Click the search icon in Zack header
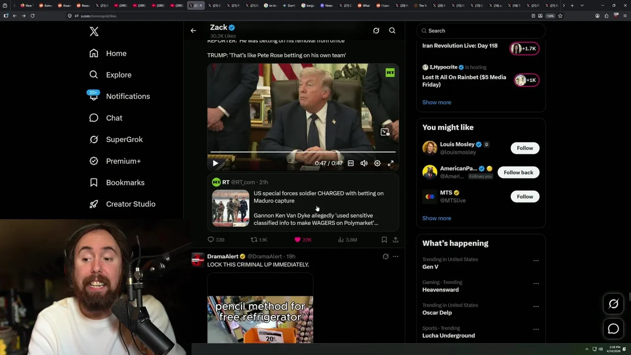Image resolution: width=631 pixels, height=355 pixels. (392, 31)
